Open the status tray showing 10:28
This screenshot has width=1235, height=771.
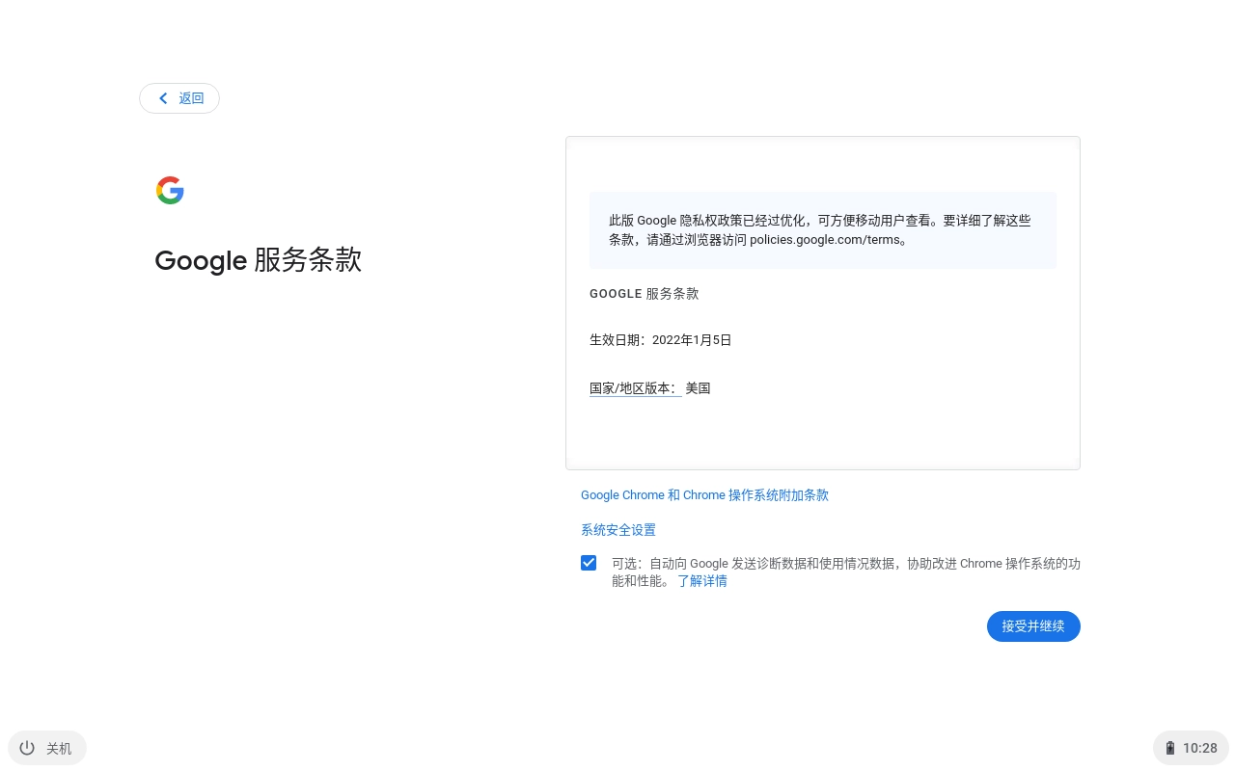(x=1191, y=748)
